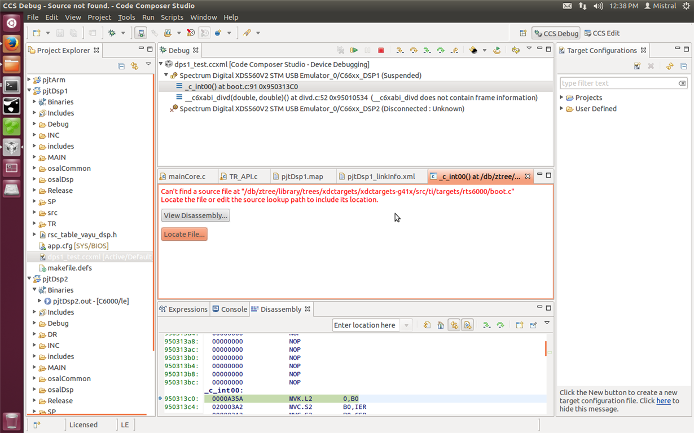The height and width of the screenshot is (433, 694).
Task: Expand the pjtArm project
Action: pyautogui.click(x=30, y=80)
